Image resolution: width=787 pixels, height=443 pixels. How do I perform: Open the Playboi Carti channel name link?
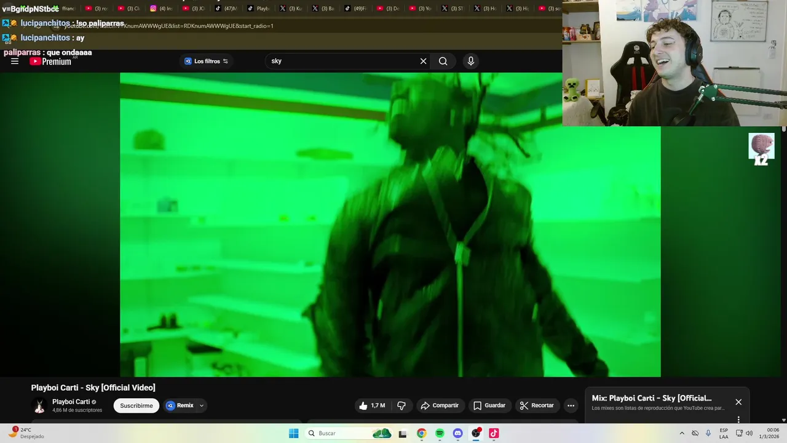pos(71,402)
